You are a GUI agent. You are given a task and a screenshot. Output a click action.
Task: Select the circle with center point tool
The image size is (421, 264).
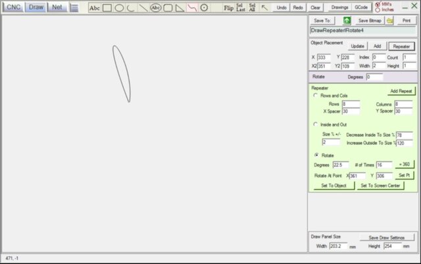pos(204,8)
